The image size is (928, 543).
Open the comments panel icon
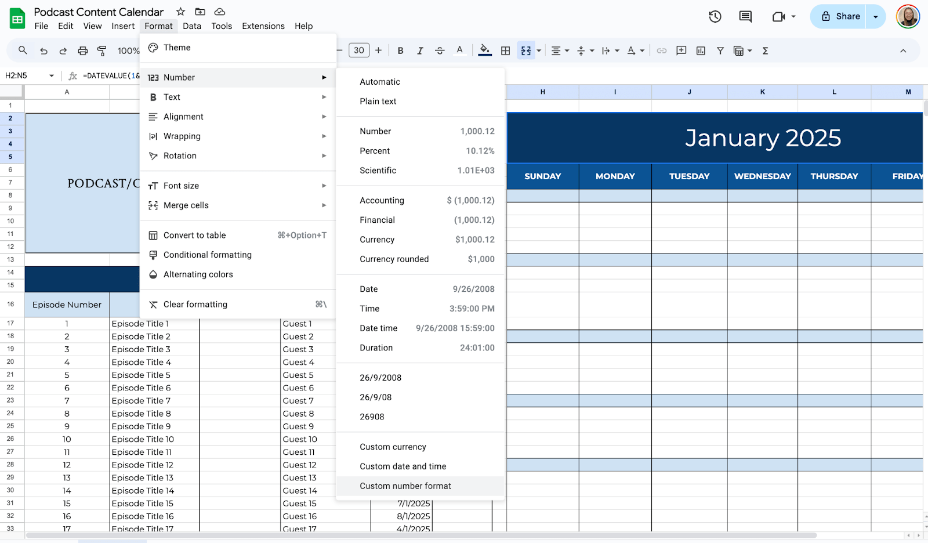click(745, 17)
